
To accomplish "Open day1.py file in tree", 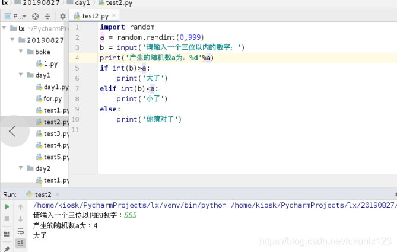I will coord(52,87).
